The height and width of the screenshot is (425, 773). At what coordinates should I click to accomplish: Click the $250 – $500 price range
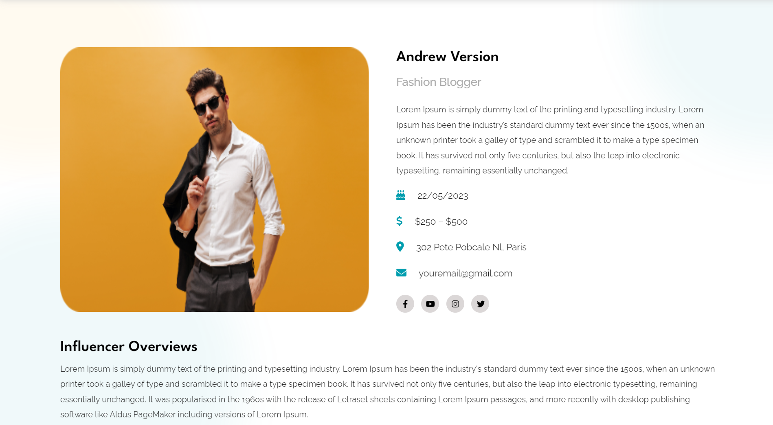point(441,221)
